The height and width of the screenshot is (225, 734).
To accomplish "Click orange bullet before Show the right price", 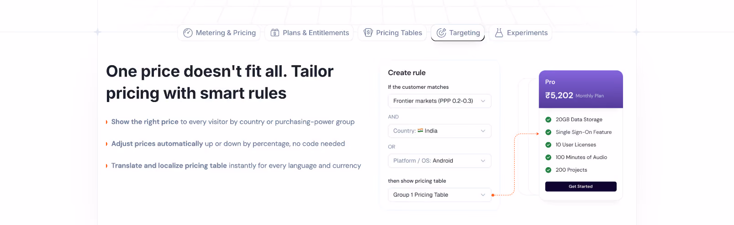I will point(107,122).
